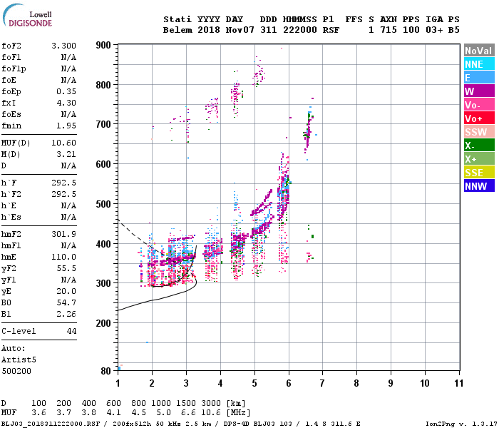Viewport: 499px width, 428px height.
Task: Click the AXN value 715
Action: [389, 30]
